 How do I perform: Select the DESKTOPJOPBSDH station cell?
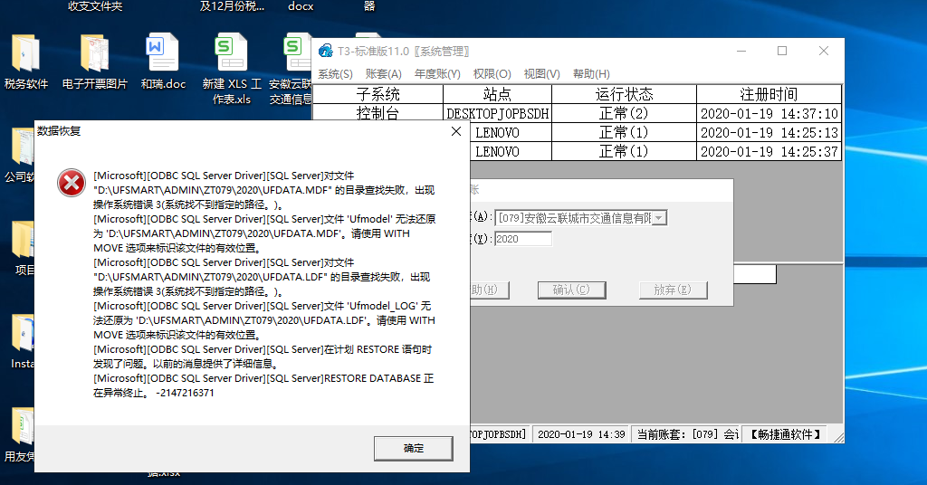coord(497,113)
